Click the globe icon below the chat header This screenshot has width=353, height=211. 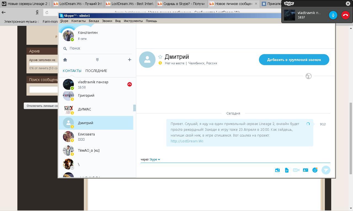[309, 76]
